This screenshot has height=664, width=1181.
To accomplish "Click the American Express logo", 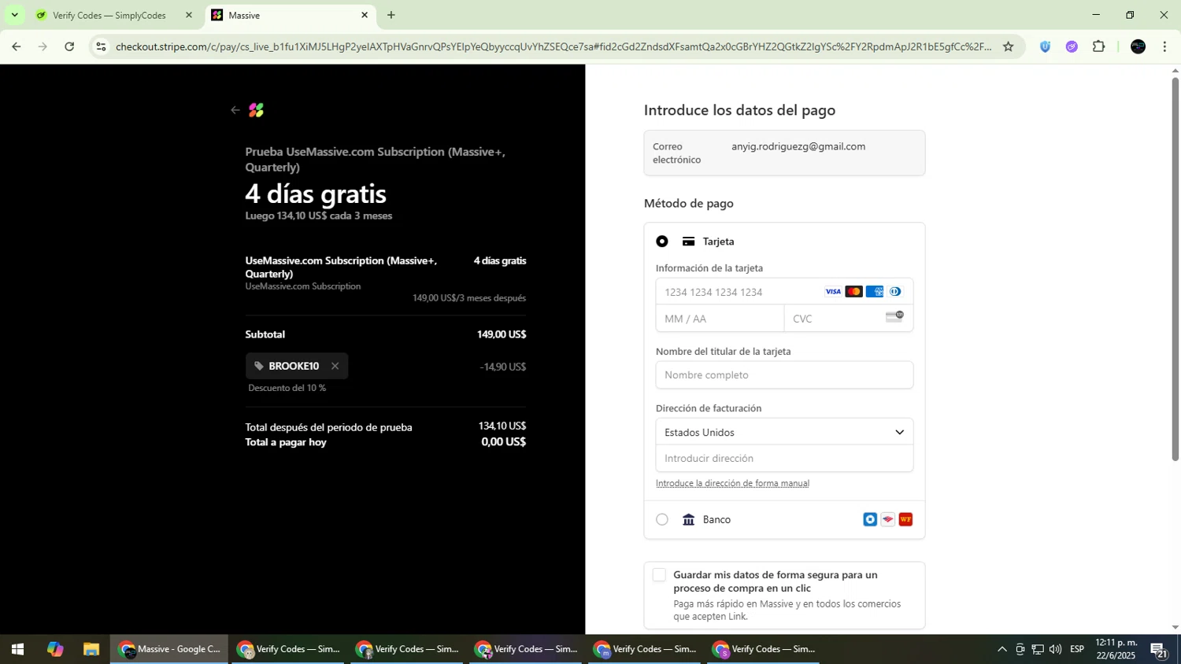I will tap(874, 292).
